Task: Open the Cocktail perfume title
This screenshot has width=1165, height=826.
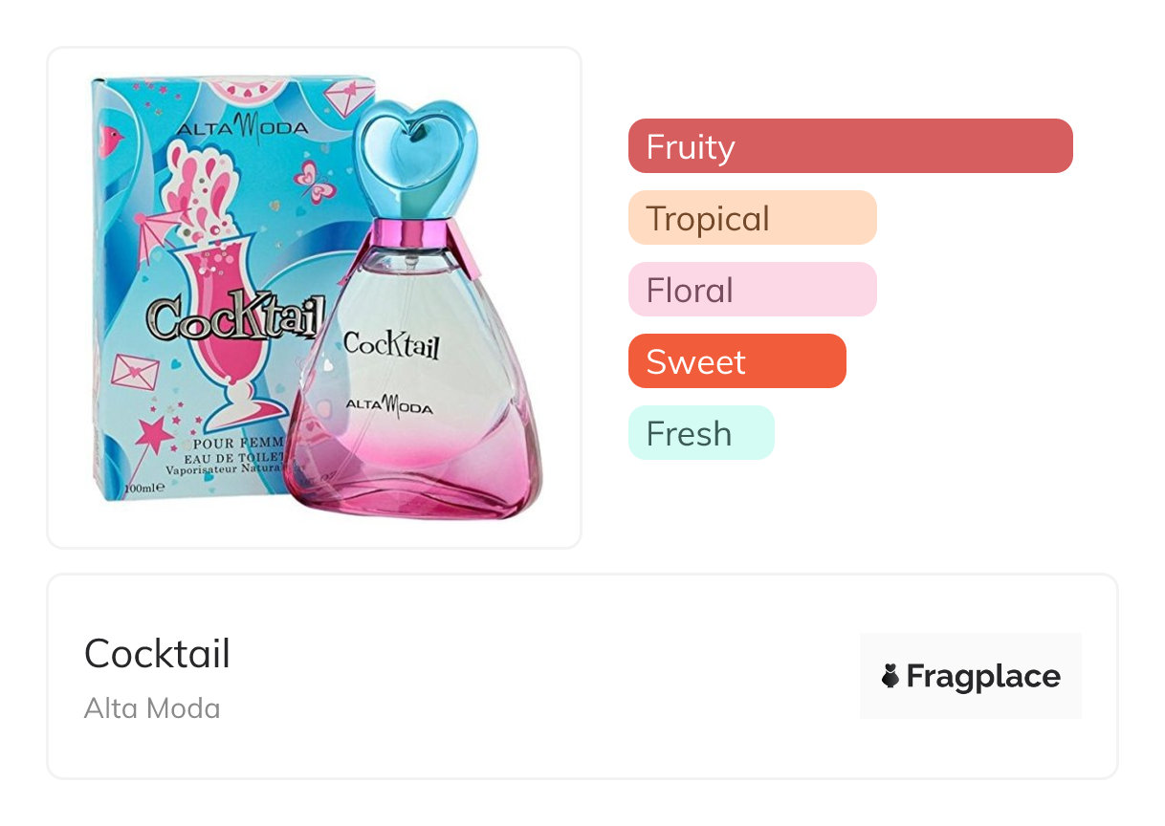Action: point(157,655)
